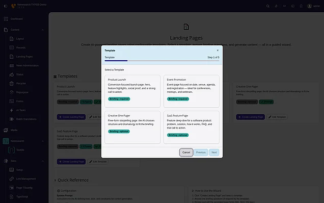Click the 'Step 1 of 5' label
This screenshot has width=324, height=203.
213,57
